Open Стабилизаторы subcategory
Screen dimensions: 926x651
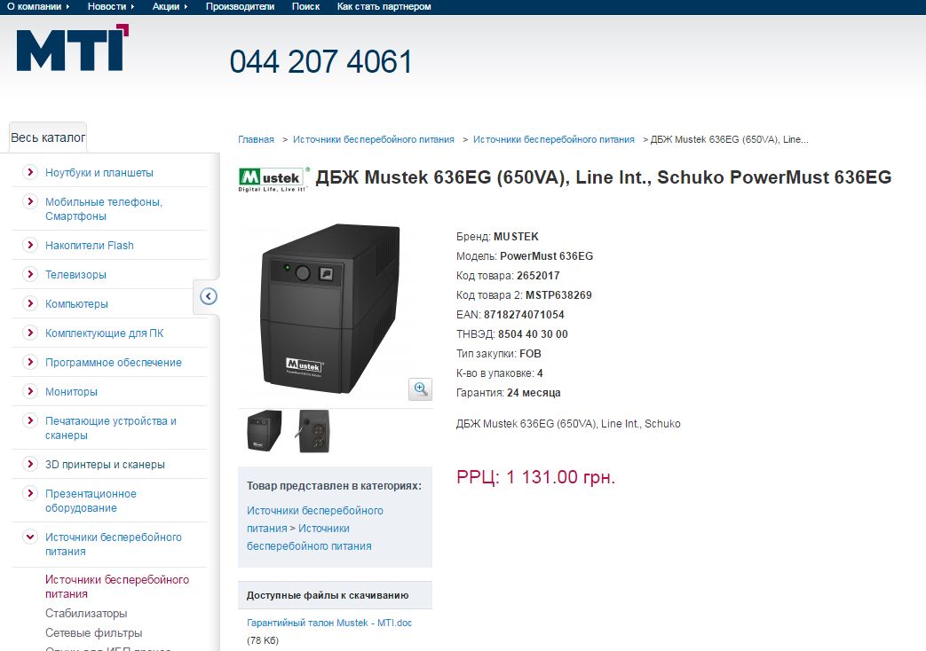click(x=86, y=613)
